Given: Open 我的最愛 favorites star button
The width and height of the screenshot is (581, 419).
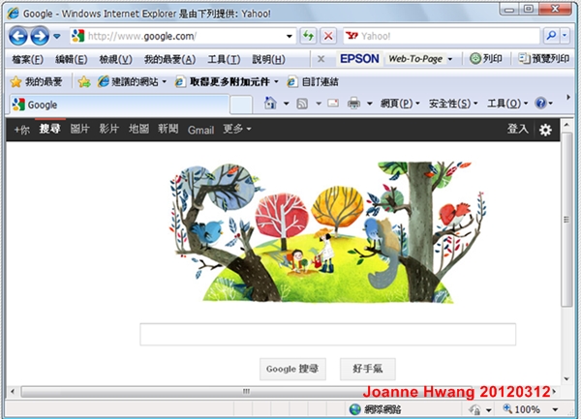Looking at the screenshot, I should [x=36, y=82].
